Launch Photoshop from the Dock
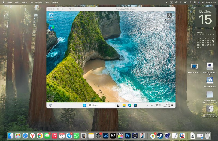The image size is (218, 141). coord(128,136)
